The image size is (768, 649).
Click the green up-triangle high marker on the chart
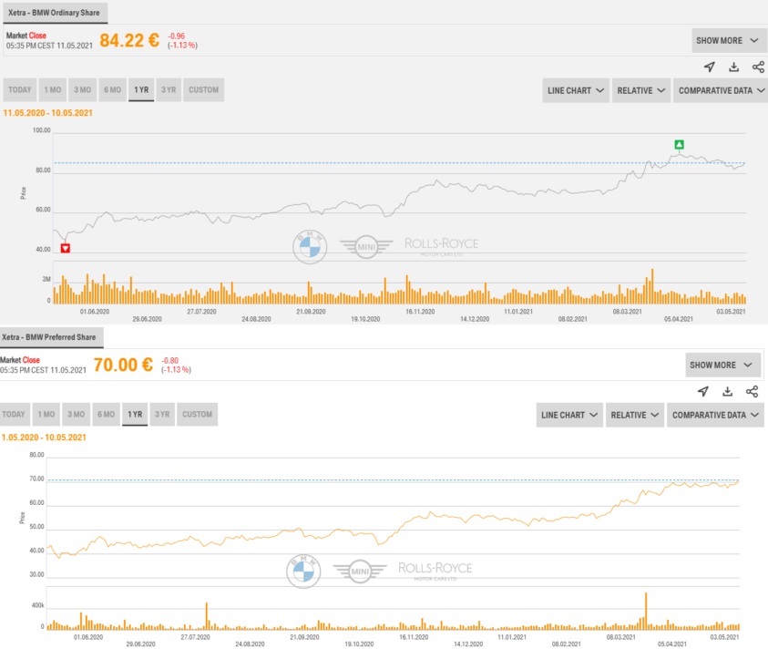point(679,144)
